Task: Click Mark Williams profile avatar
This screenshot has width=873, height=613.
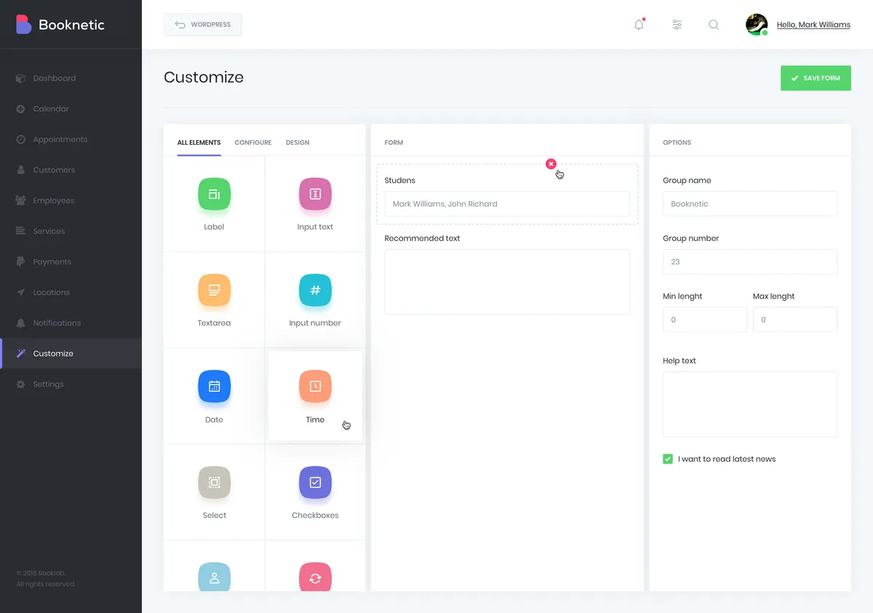Action: pyautogui.click(x=757, y=24)
